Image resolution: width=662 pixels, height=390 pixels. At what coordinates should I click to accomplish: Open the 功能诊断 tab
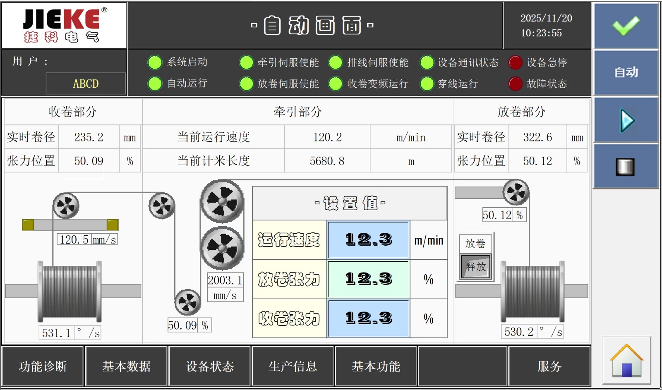coord(43,366)
